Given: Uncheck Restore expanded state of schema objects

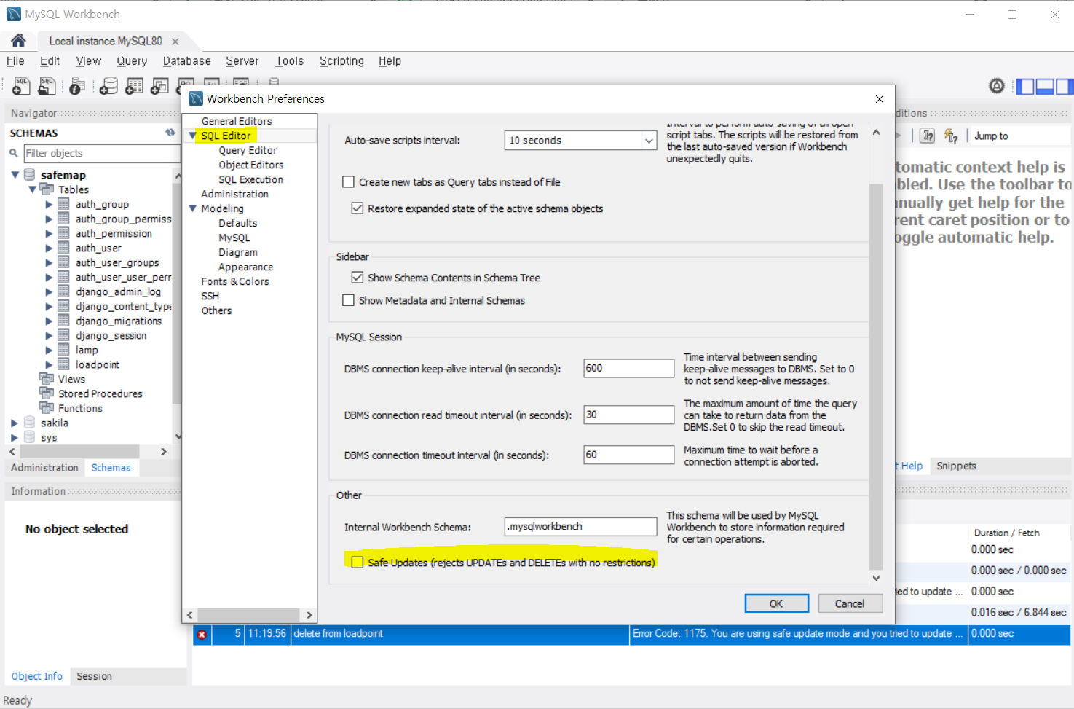Looking at the screenshot, I should point(358,208).
